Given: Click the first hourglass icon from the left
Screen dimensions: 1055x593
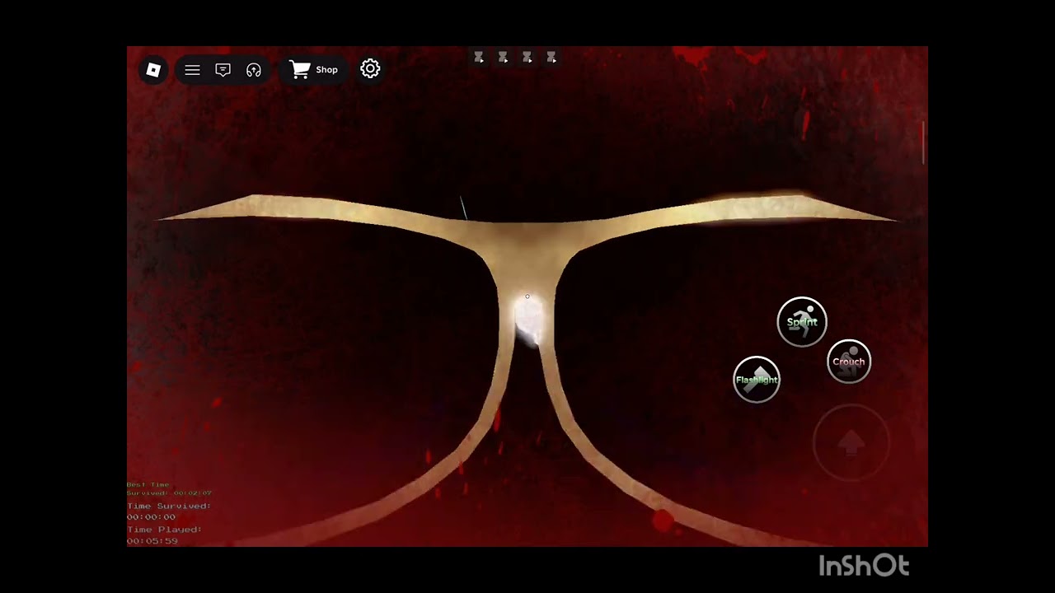Looking at the screenshot, I should (479, 58).
